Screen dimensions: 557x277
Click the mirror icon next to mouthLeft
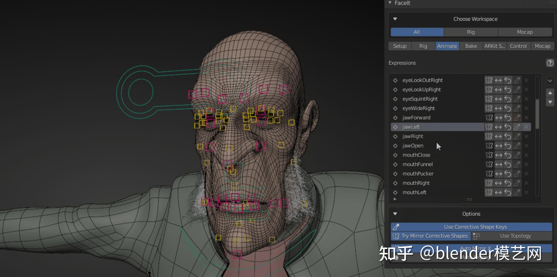(x=489, y=192)
